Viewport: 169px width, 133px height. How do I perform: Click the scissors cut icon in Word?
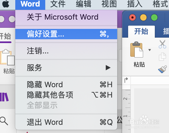[162, 44]
